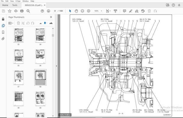Delete pages with thumbnails trash icon
The width and height of the screenshot is (183, 118).
click(18, 23)
